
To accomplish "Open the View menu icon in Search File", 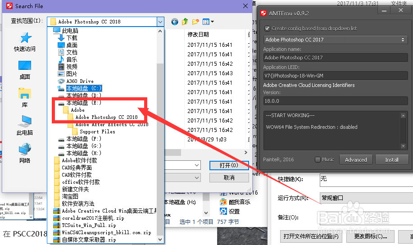I will tap(208, 22).
